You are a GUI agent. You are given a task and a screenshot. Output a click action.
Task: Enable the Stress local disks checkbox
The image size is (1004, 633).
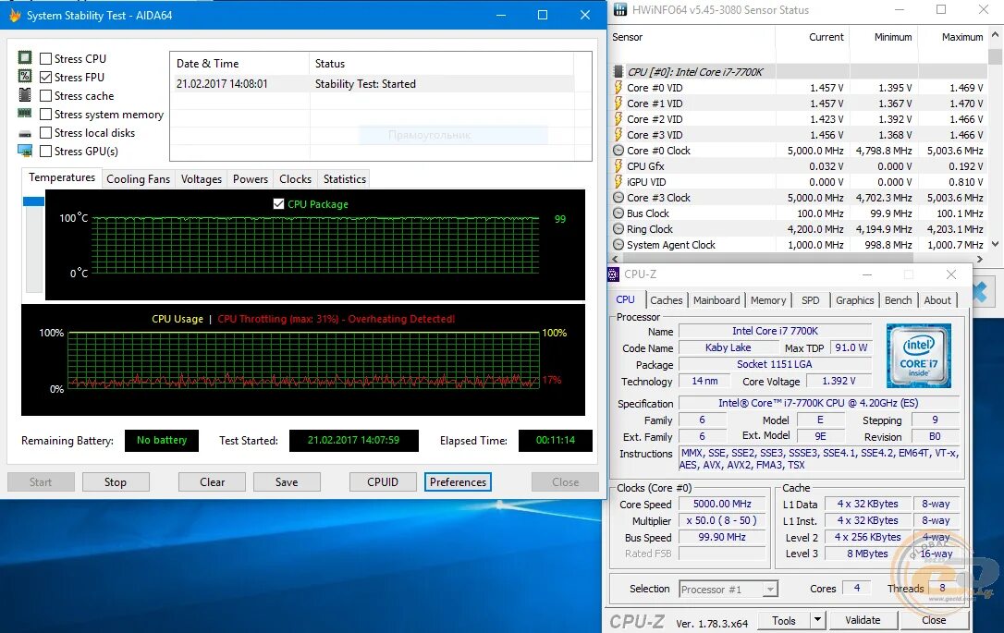pos(45,132)
